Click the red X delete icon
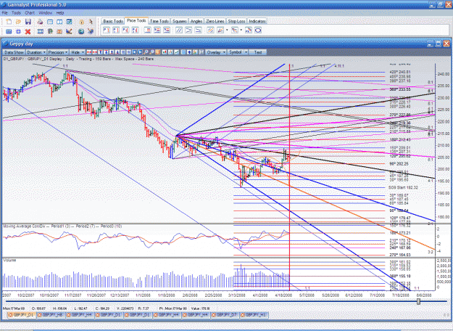Screen dimensions: 453x331 pyautogui.click(x=28, y=31)
